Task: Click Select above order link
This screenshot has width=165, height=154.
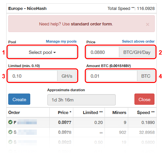Action: (138, 41)
